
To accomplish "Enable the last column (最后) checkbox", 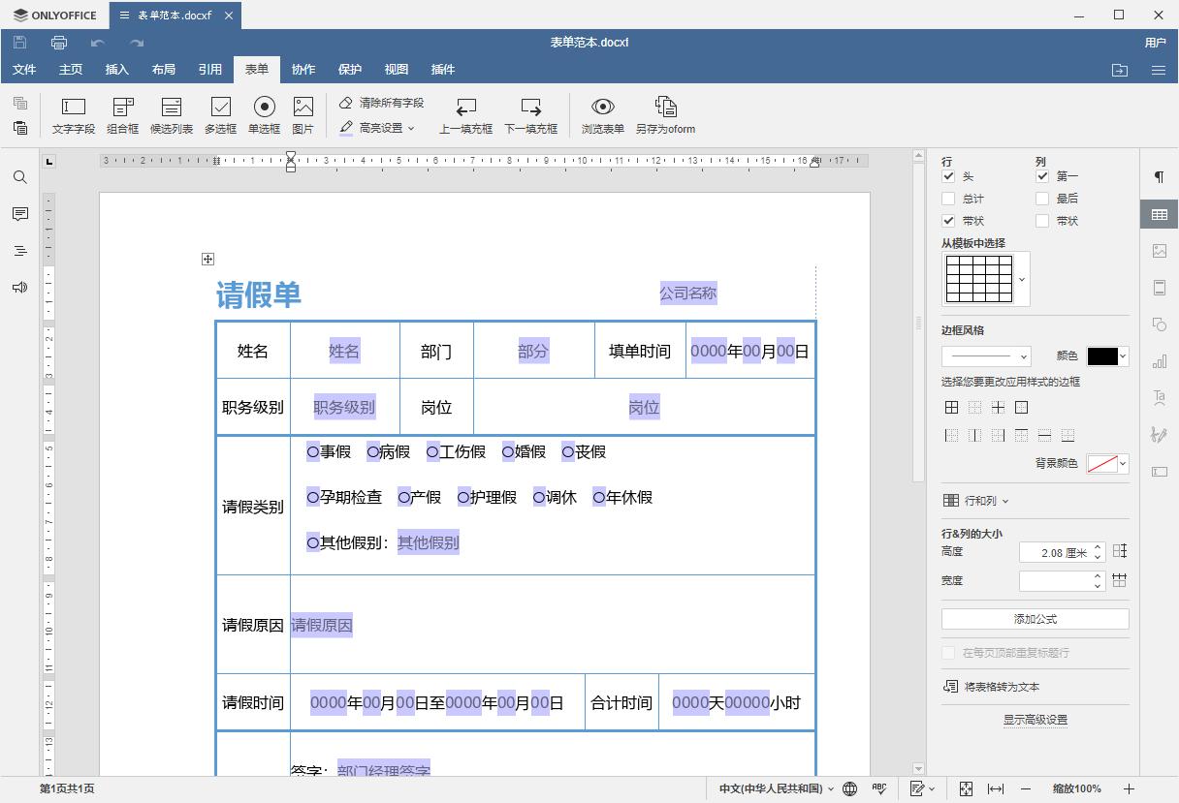I will (x=1042, y=199).
